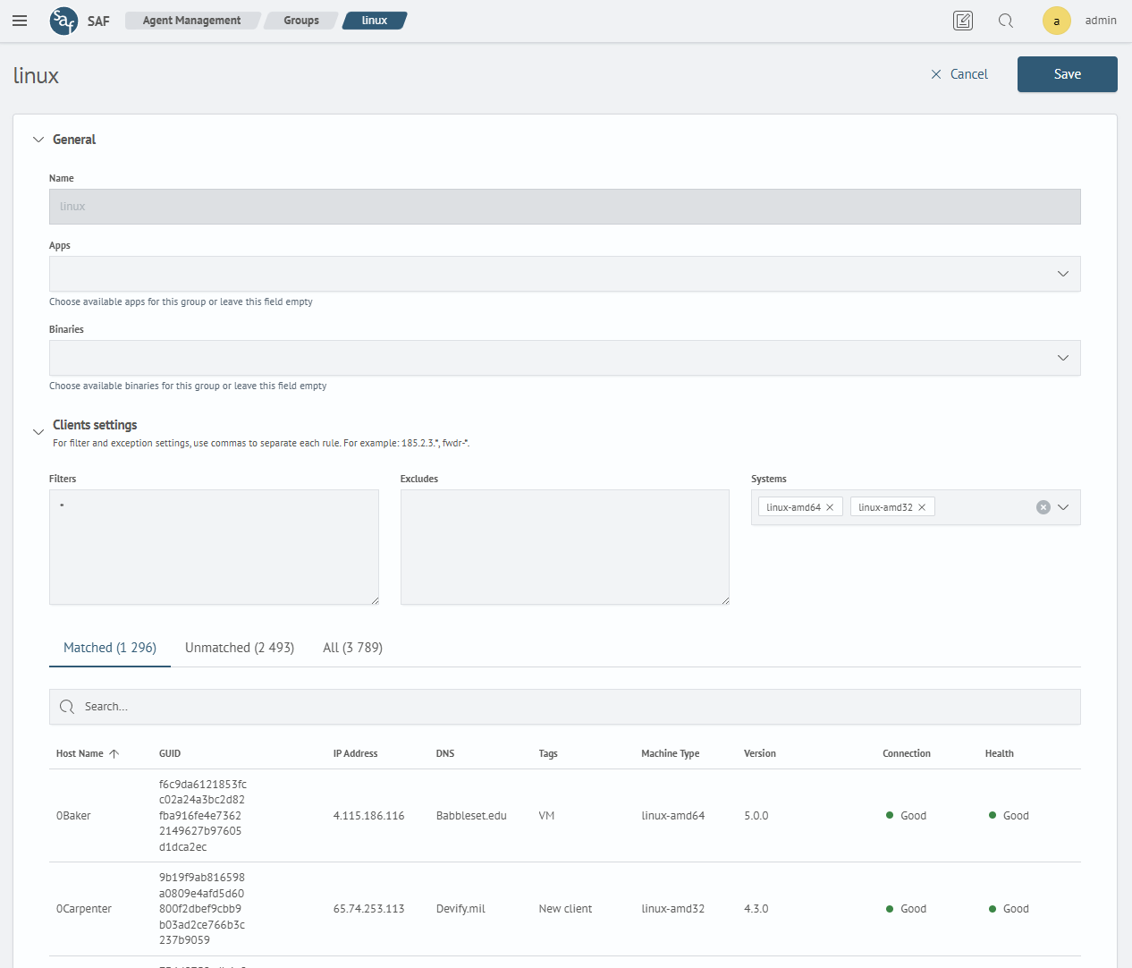Click the linux-amd32 machine type cell
Viewport: 1132px width, 968px height.
[673, 909]
